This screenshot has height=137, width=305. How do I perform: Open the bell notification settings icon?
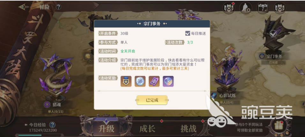click(x=245, y=8)
